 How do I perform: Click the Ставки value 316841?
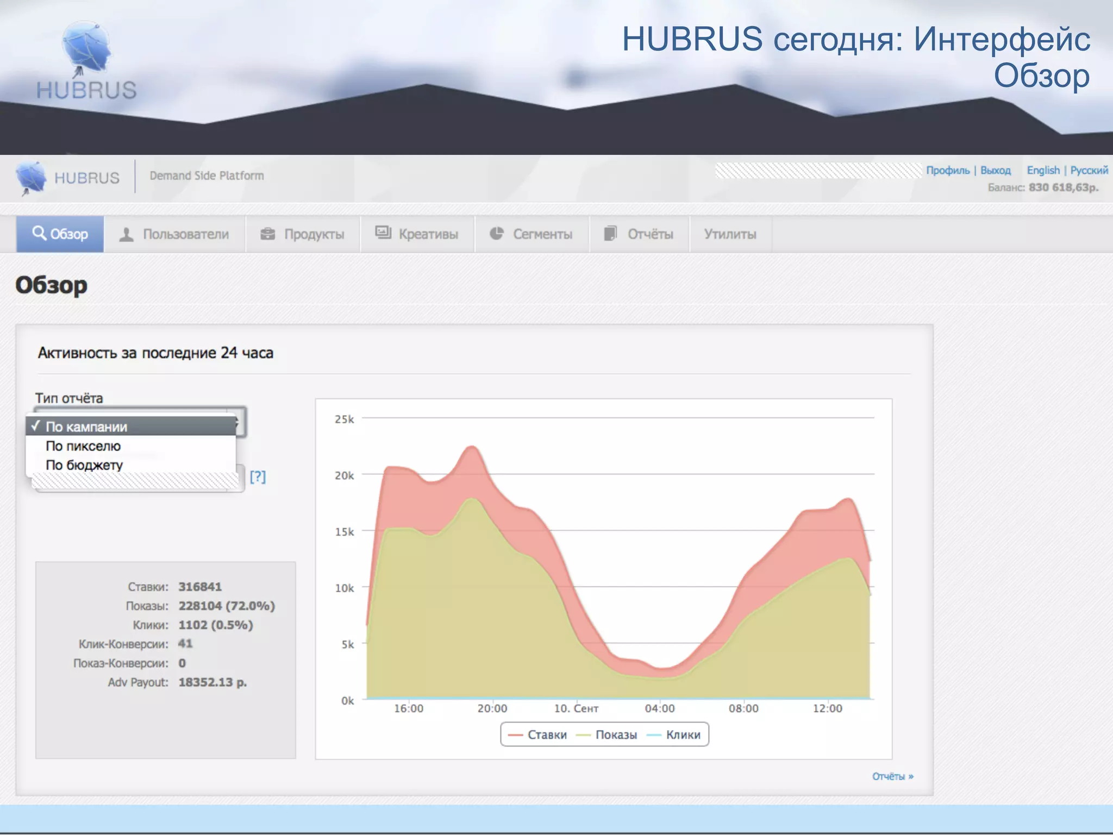[200, 587]
